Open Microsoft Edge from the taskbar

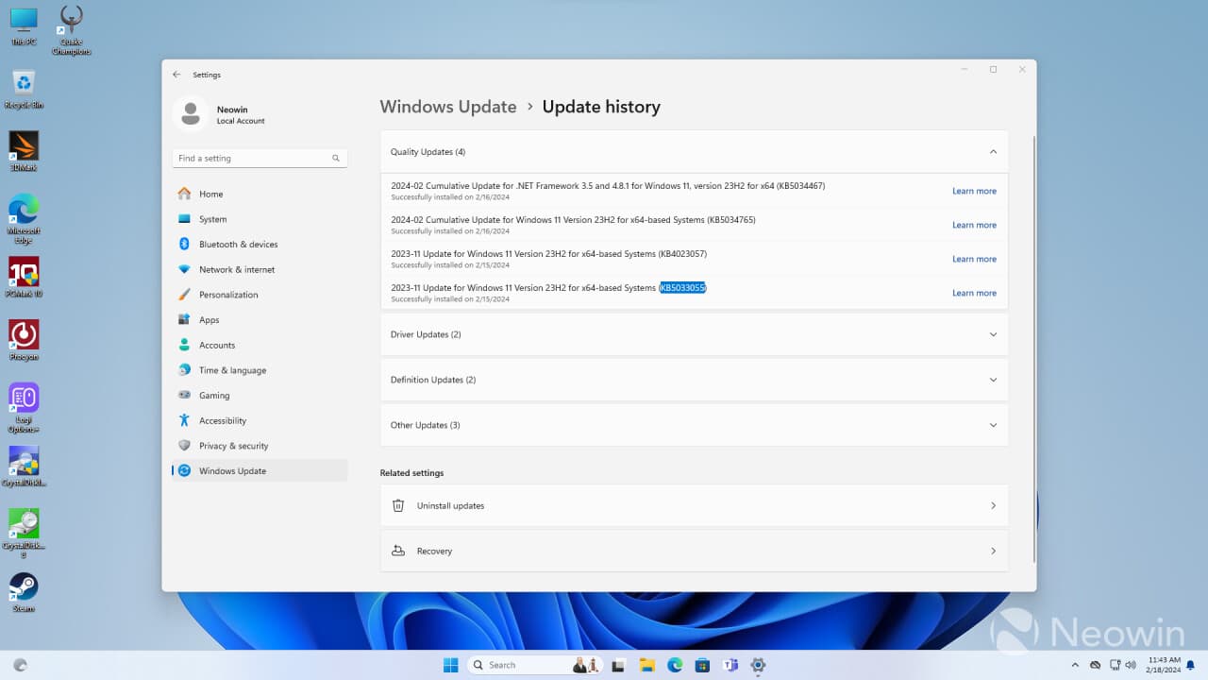coord(675,665)
